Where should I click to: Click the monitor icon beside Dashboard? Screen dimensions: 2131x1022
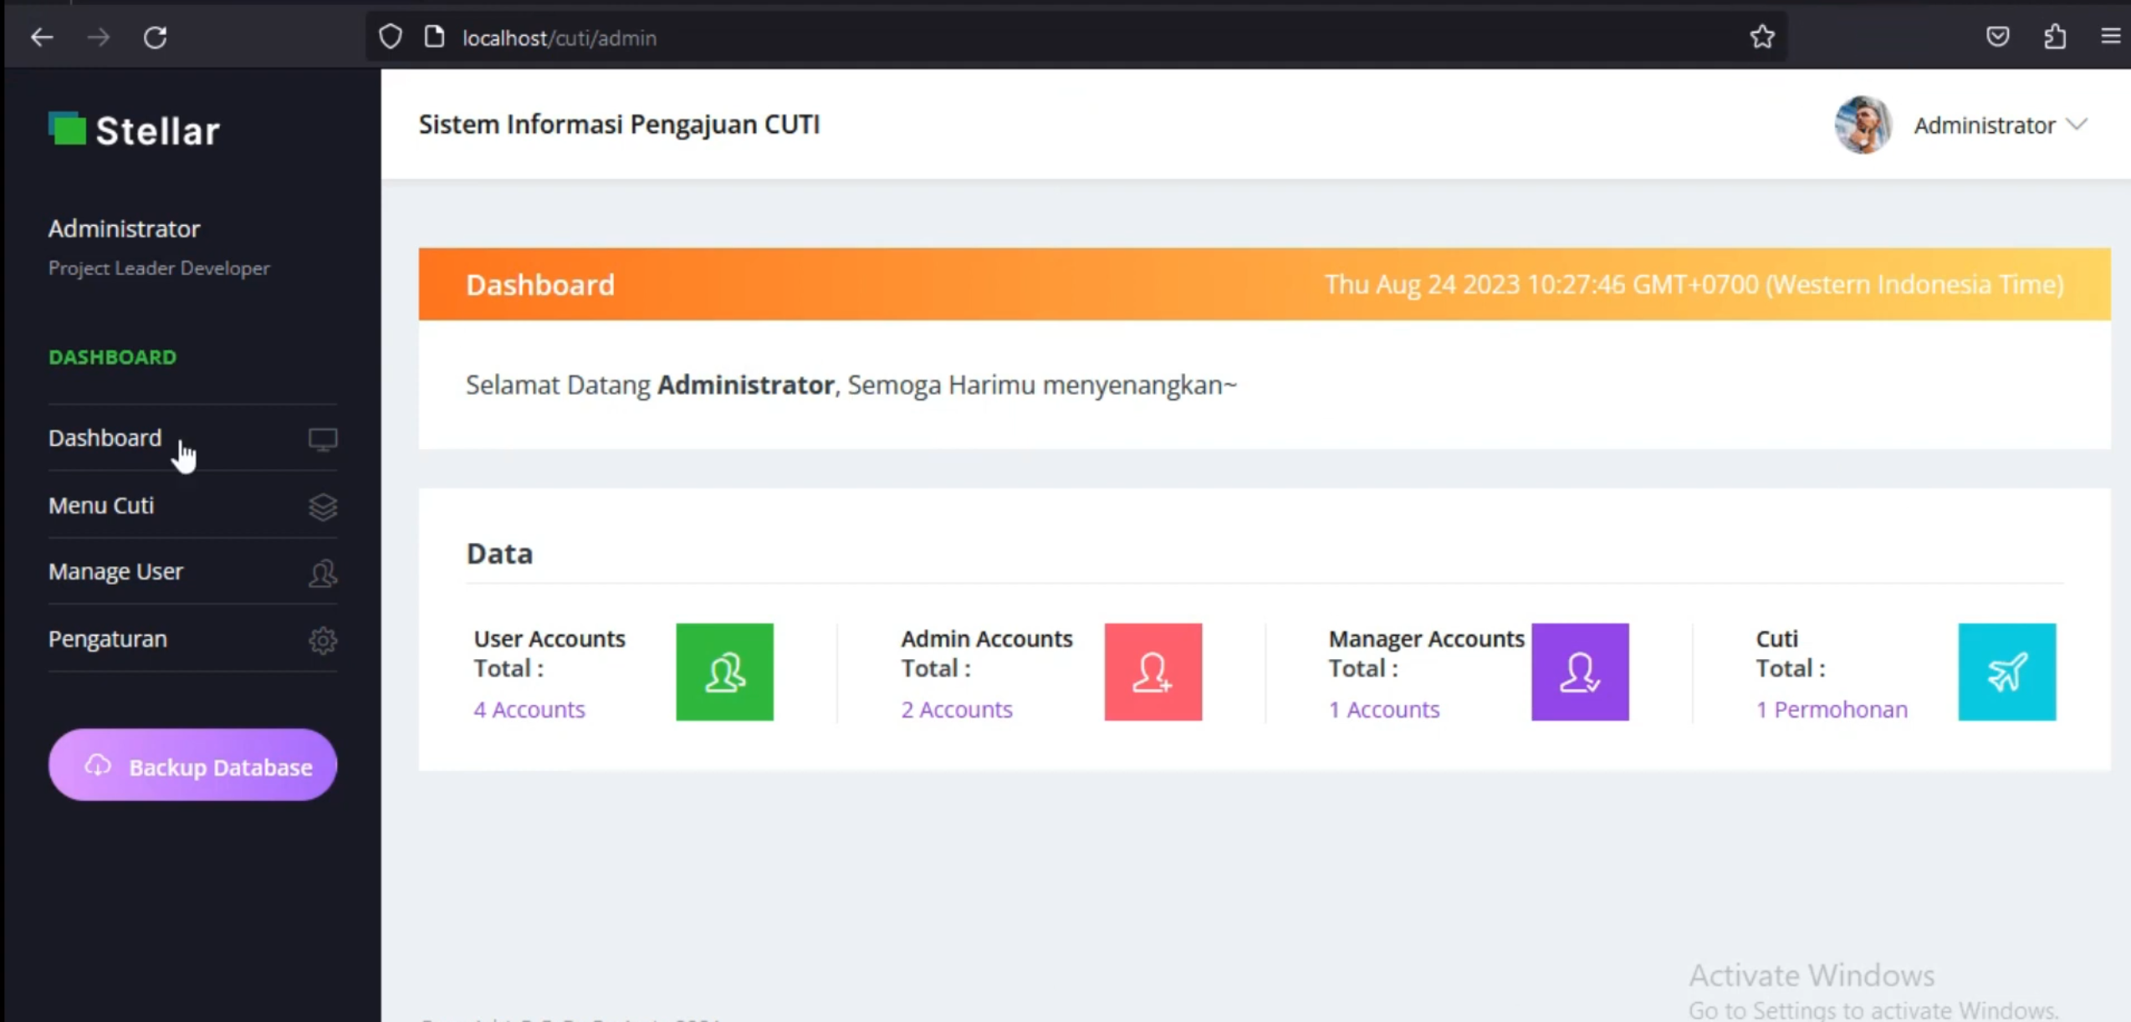(x=323, y=439)
